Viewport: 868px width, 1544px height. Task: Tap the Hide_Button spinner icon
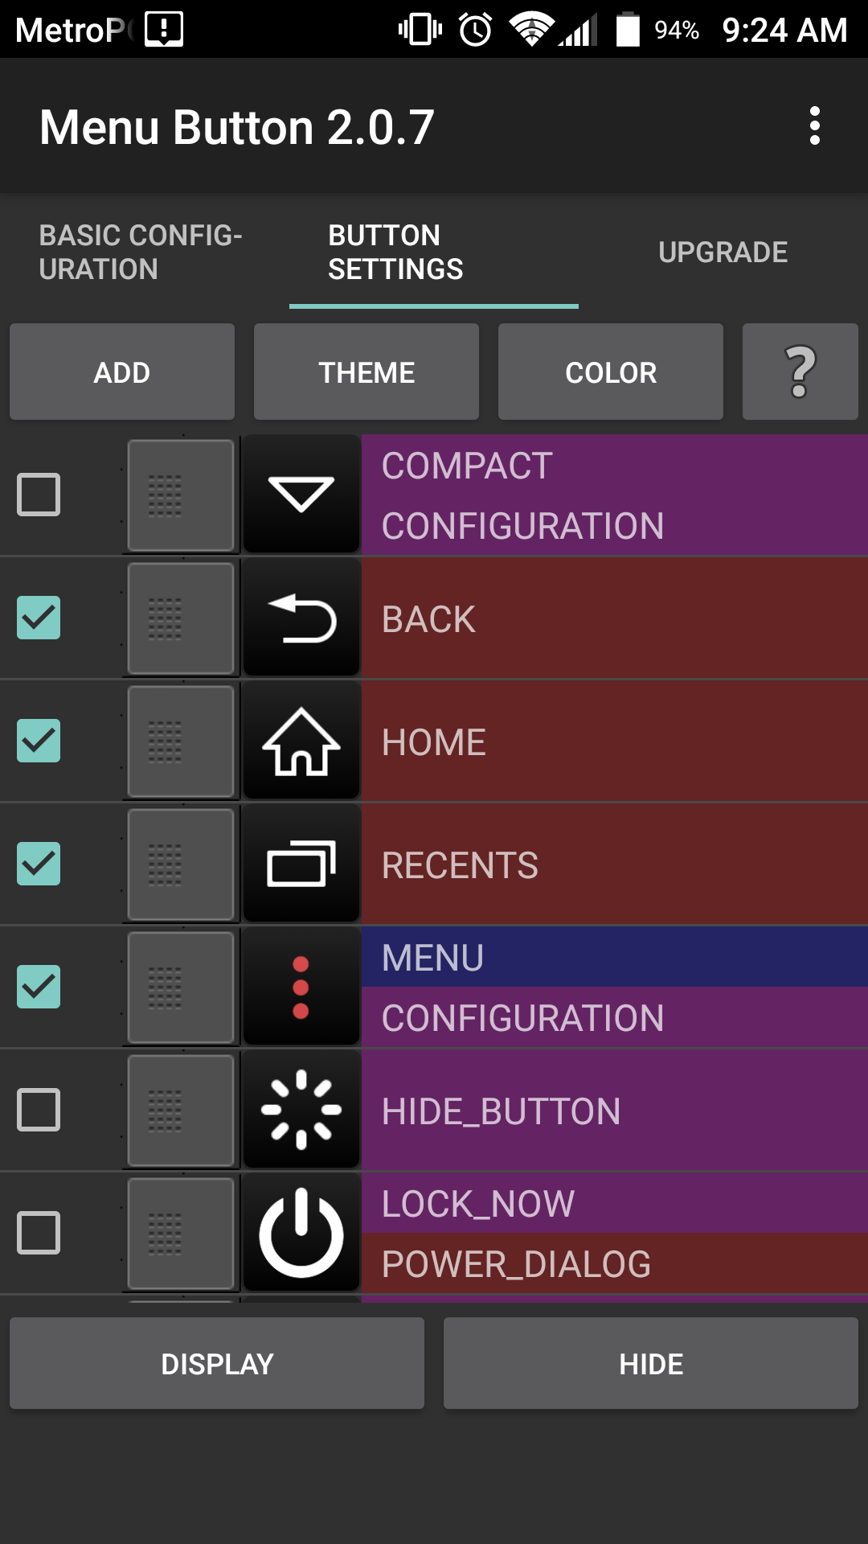tap(301, 1110)
